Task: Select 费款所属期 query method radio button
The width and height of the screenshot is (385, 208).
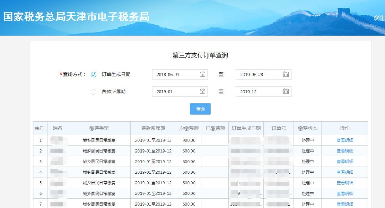Action: [93, 92]
